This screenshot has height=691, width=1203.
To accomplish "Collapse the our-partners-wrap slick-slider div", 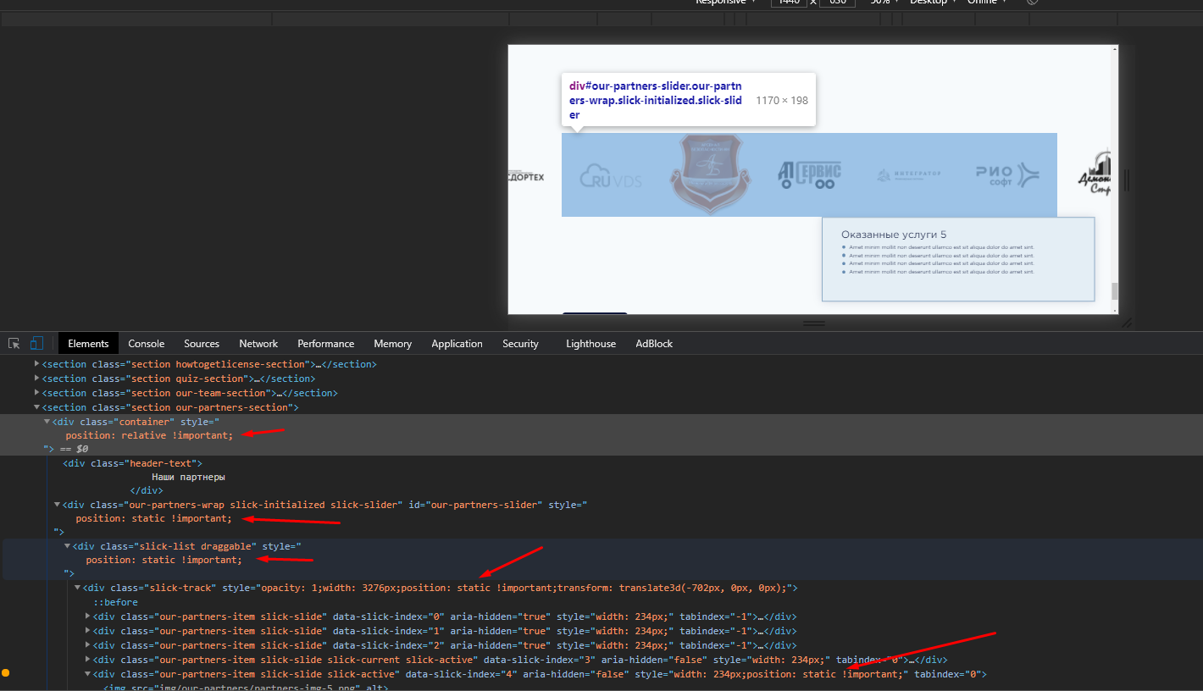I will [x=57, y=505].
